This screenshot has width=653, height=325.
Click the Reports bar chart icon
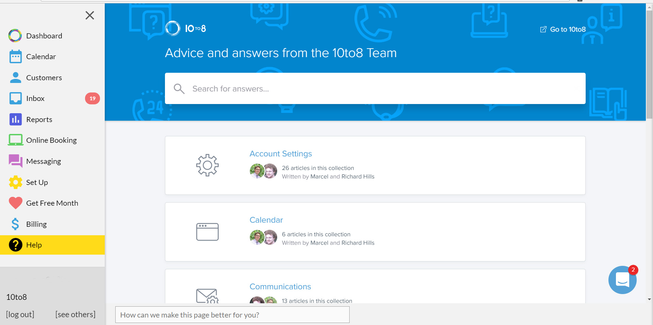tap(15, 119)
